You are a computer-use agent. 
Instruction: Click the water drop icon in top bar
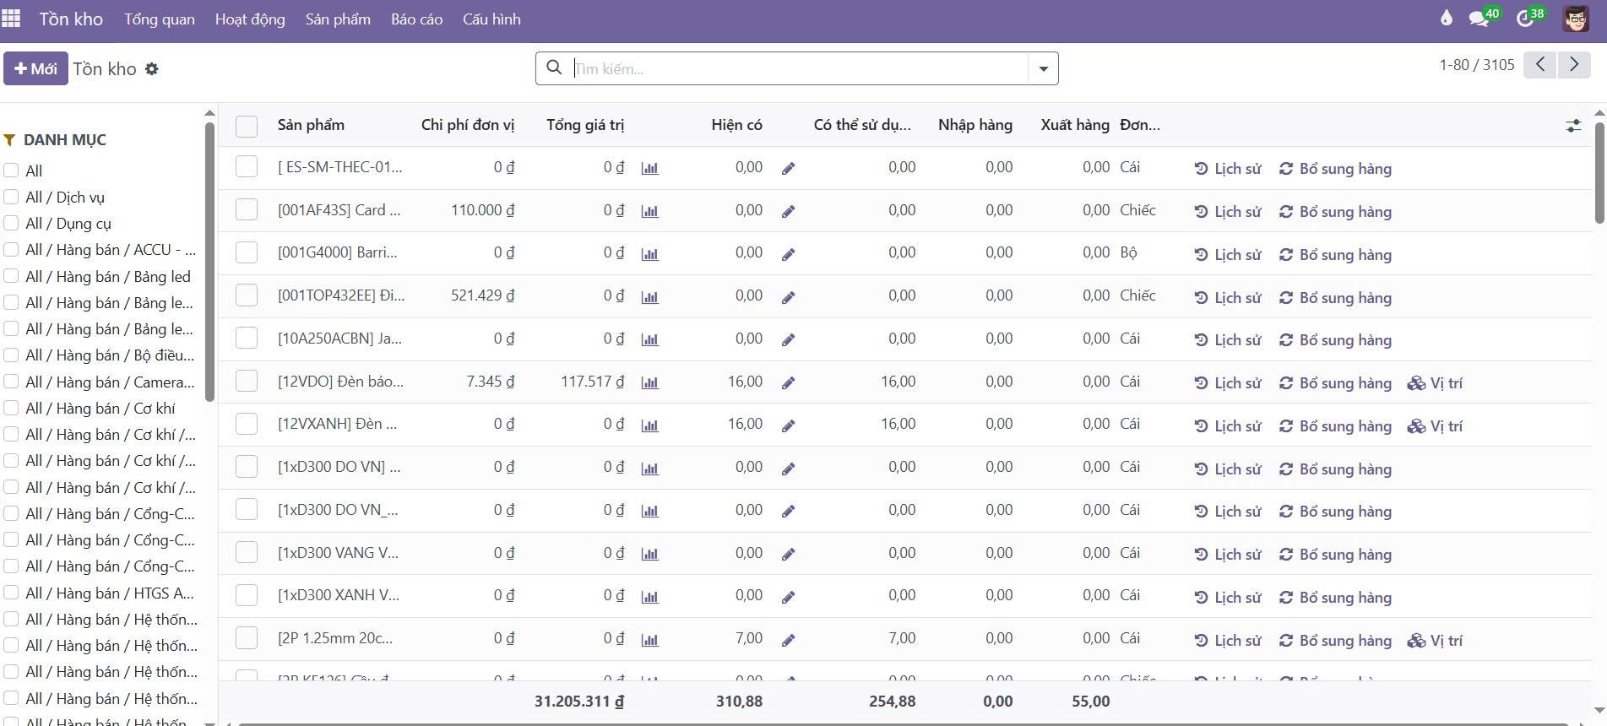tap(1447, 19)
